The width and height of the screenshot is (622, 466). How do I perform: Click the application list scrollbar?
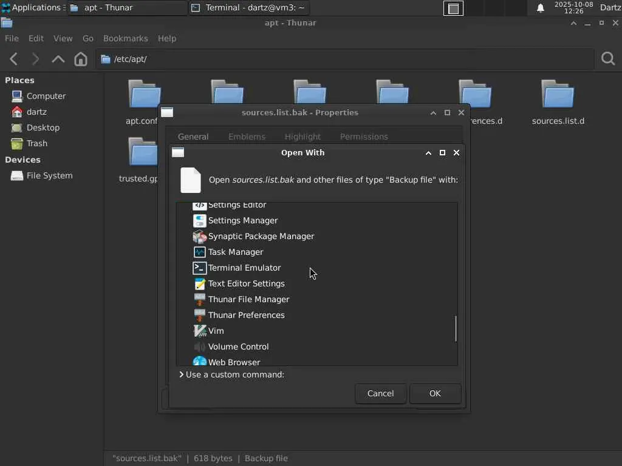(x=456, y=328)
